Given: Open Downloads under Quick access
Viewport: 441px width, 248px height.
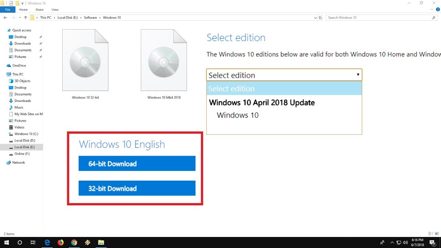Looking at the screenshot, I should pos(22,43).
